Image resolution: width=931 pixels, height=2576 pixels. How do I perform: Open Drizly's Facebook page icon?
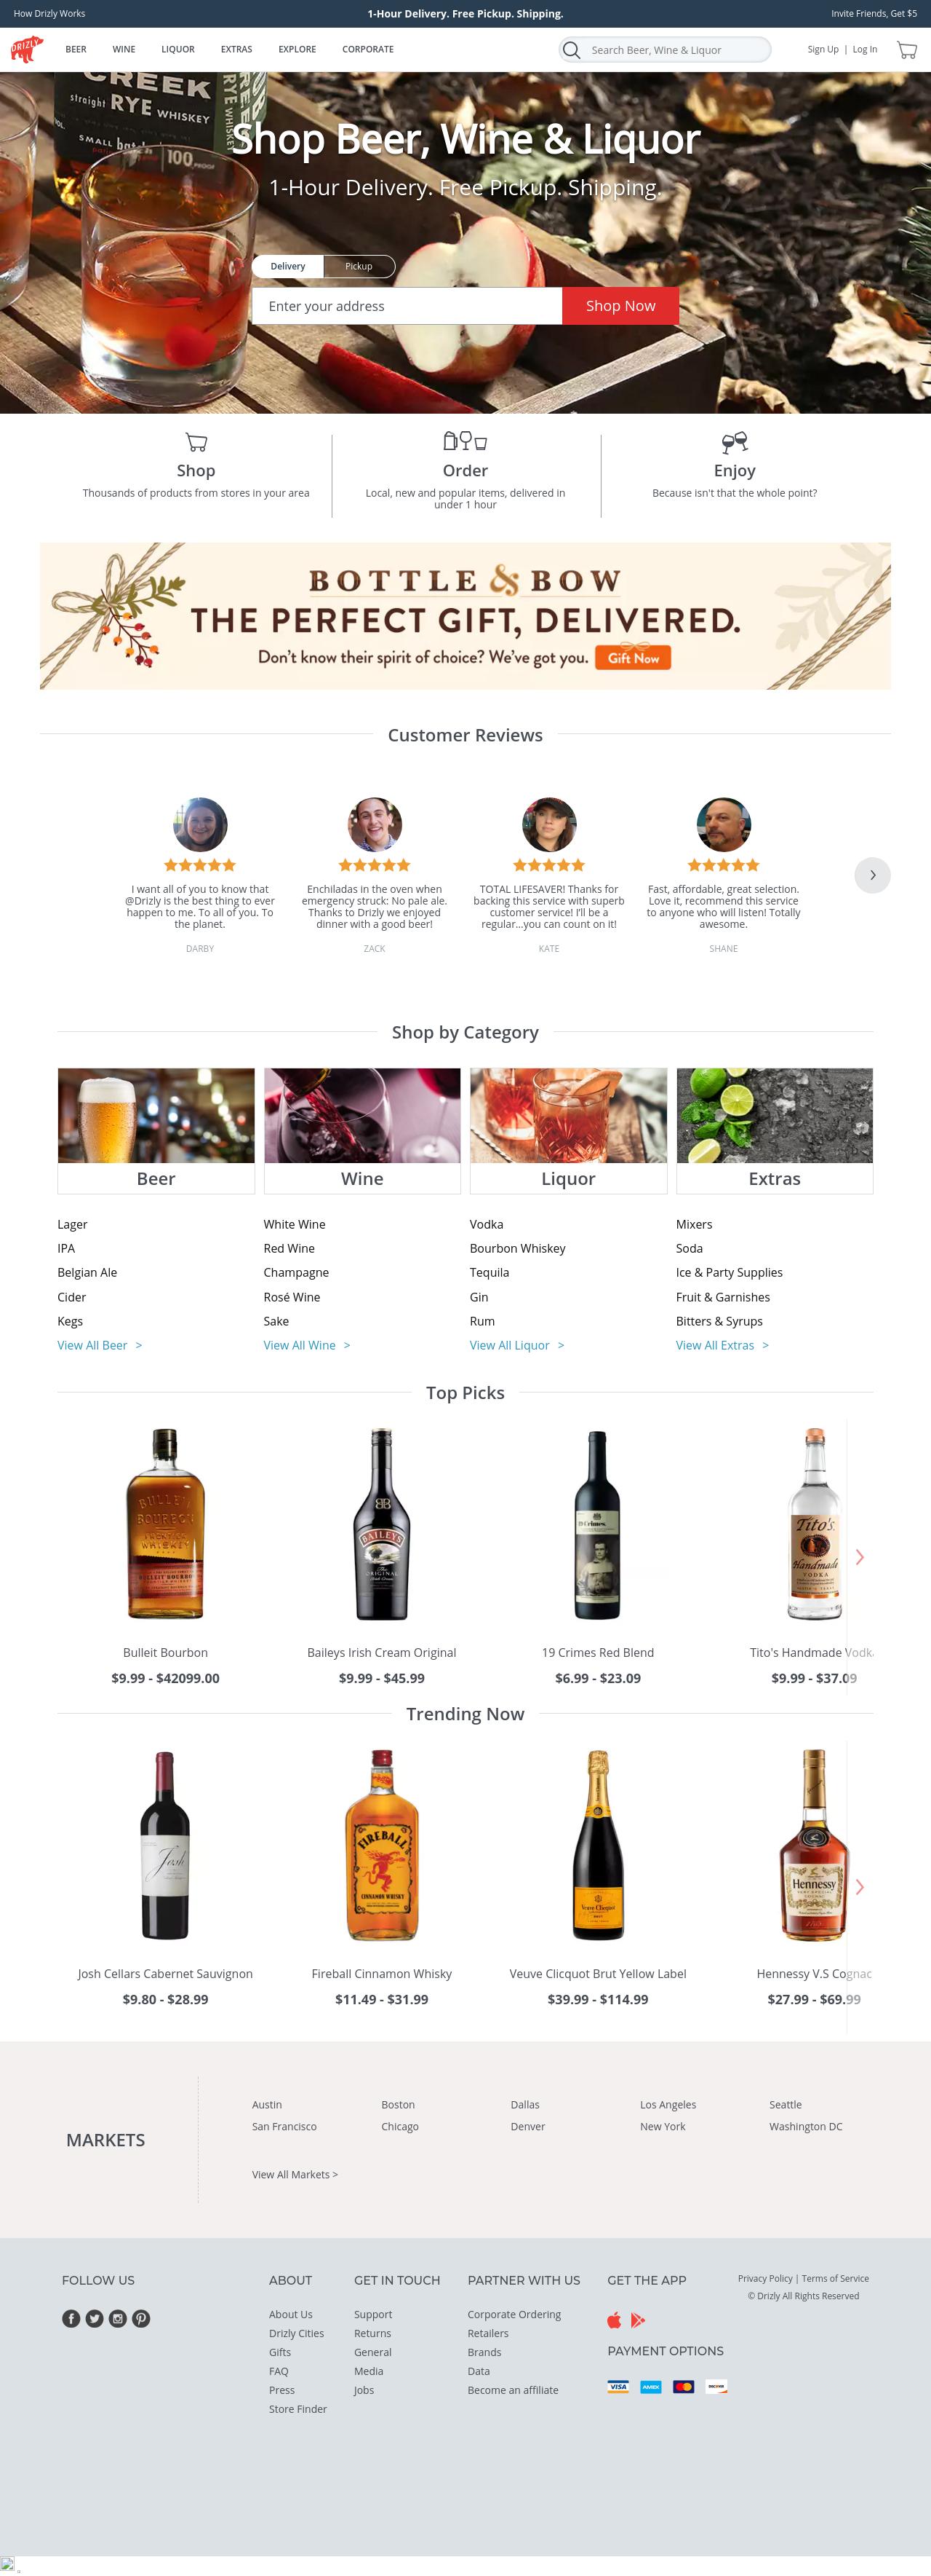[x=71, y=2318]
